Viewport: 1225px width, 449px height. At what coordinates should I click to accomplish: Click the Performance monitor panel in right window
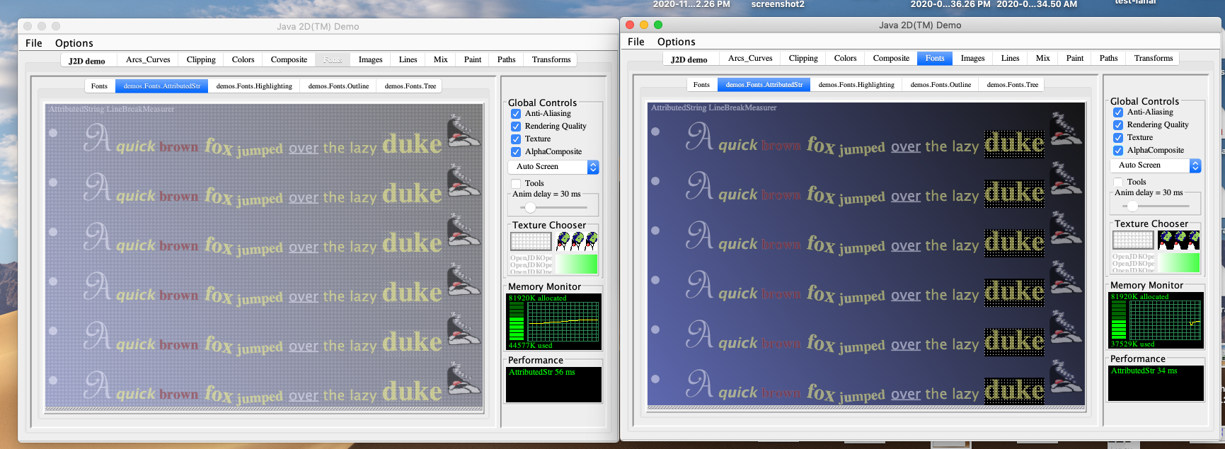point(1156,383)
